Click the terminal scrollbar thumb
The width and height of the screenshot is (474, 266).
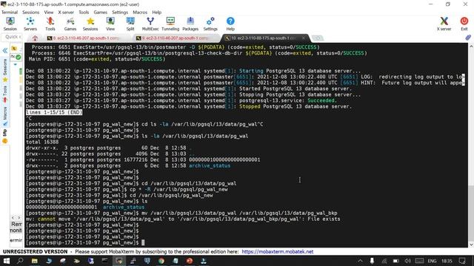(x=471, y=213)
